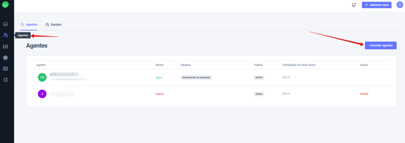Click the purple J agent avatar

[42, 94]
